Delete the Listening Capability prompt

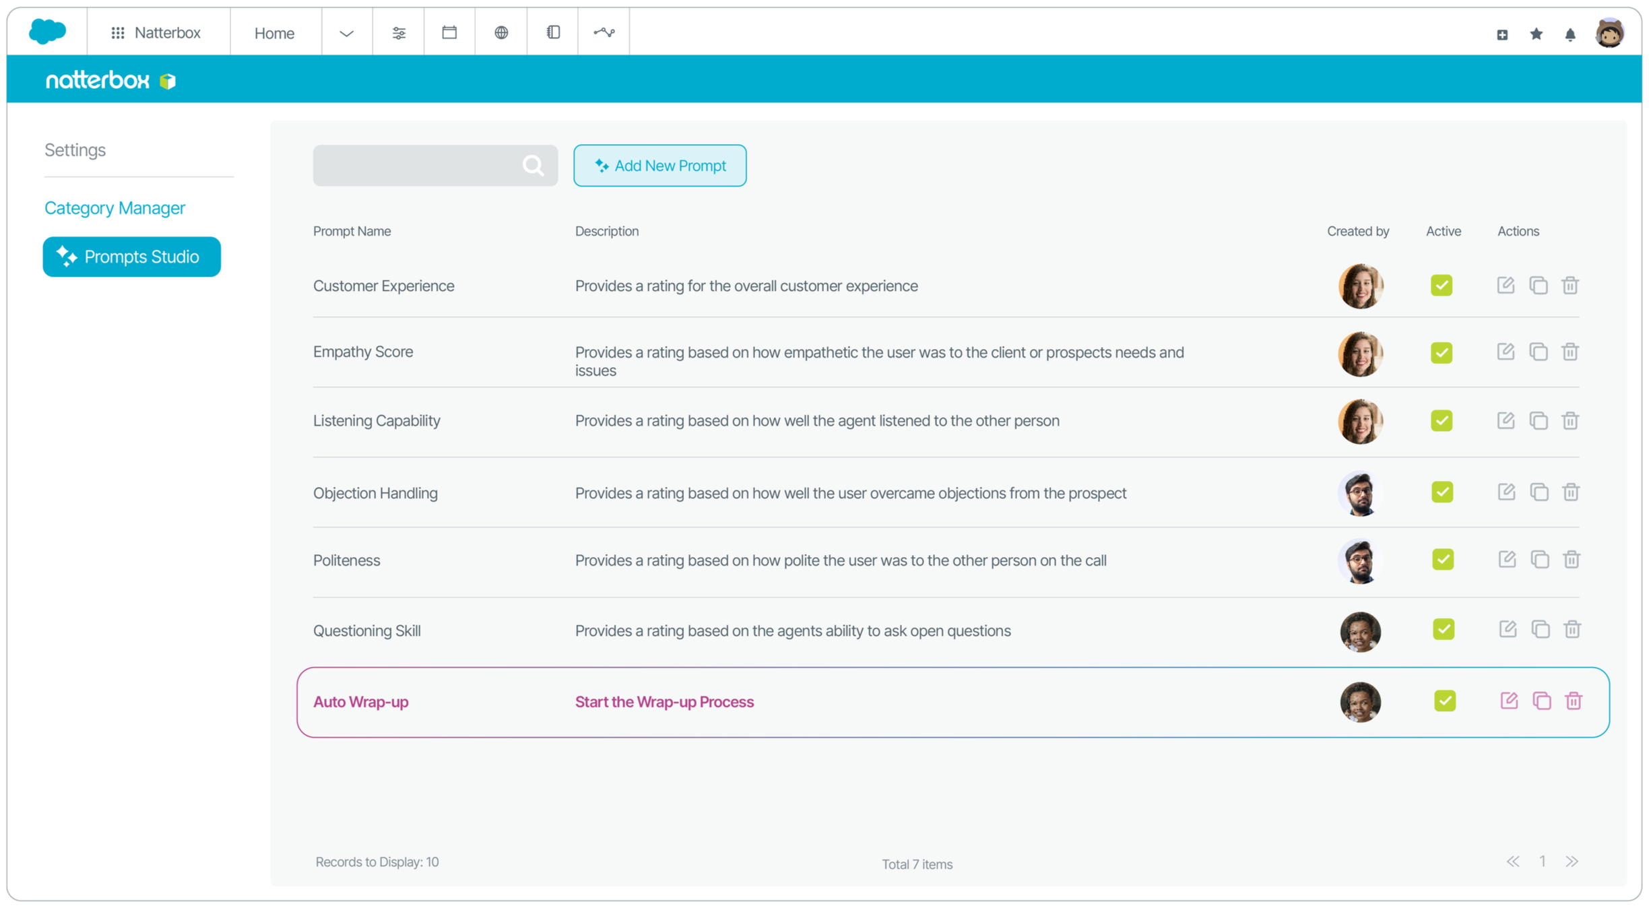coord(1570,421)
